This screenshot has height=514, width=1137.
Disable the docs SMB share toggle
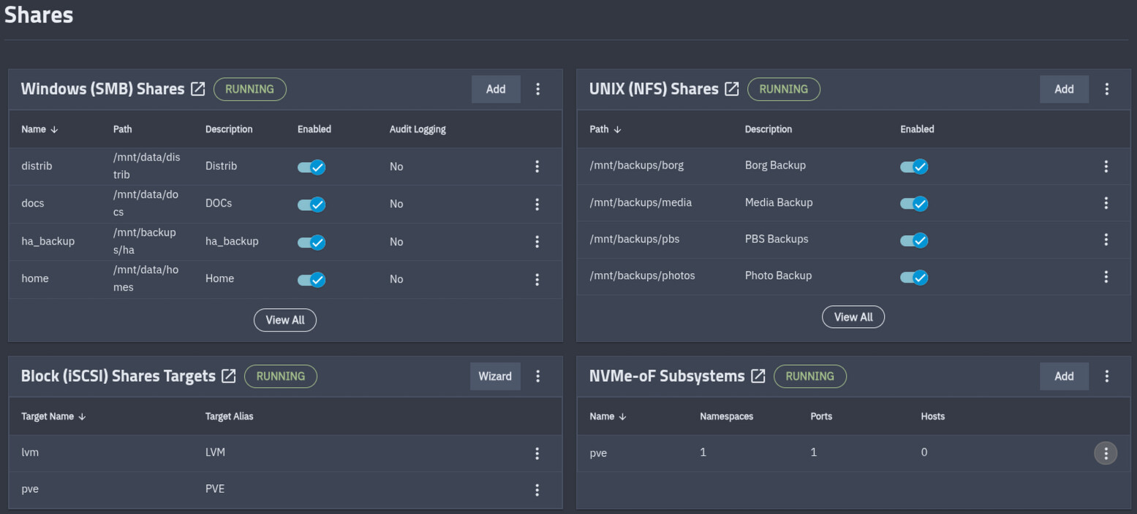click(x=311, y=204)
